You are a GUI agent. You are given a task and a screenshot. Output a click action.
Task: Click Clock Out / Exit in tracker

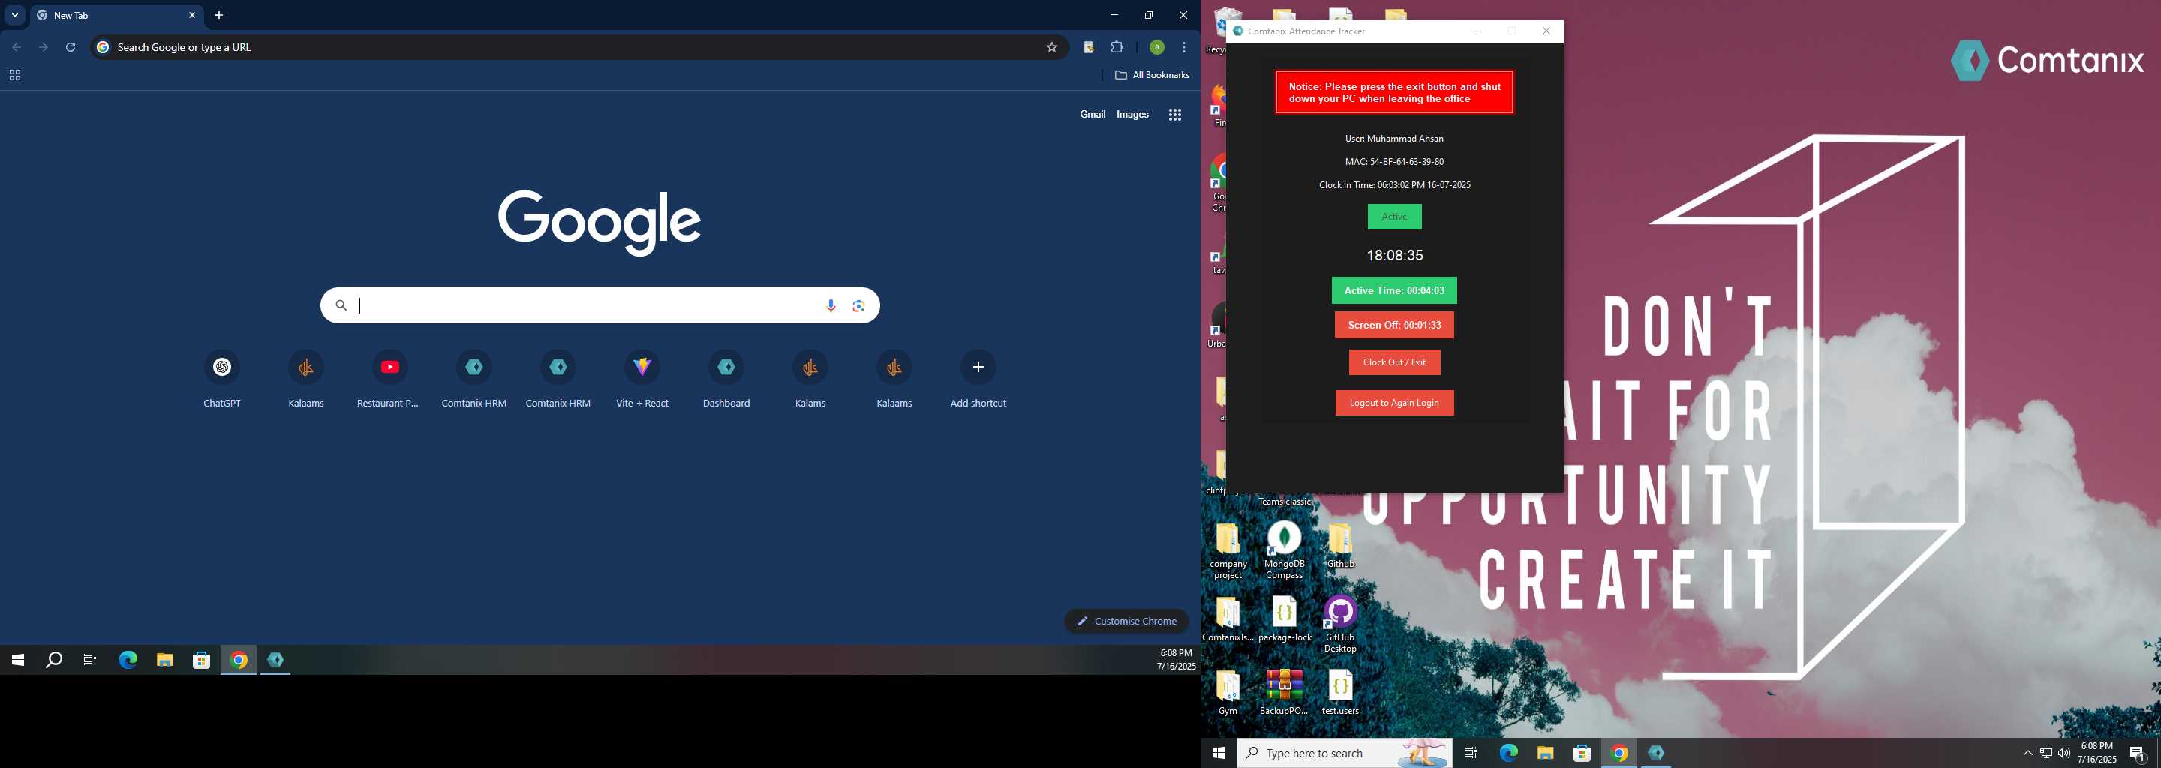pos(1394,362)
